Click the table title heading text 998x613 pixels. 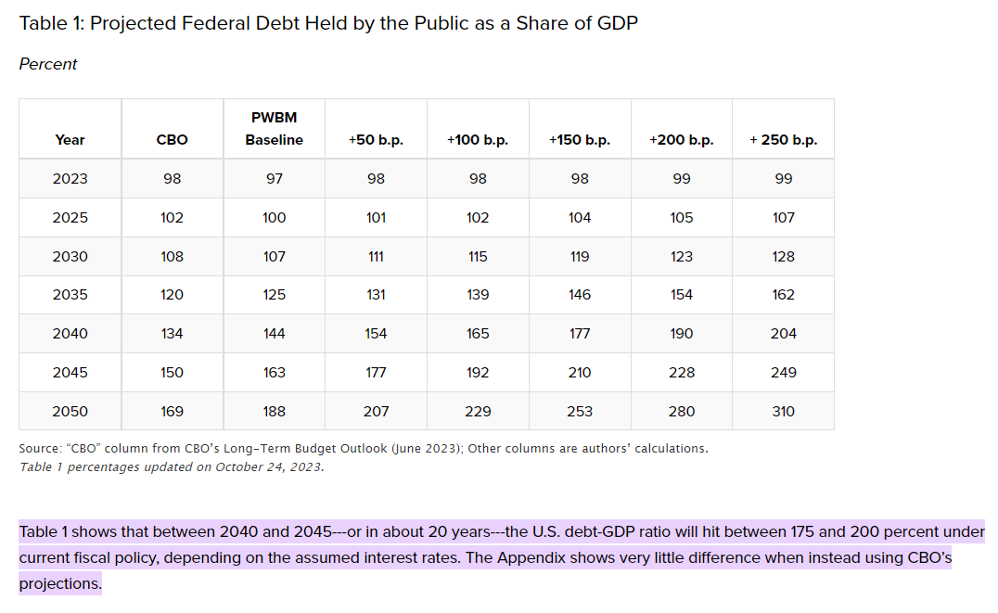point(328,23)
